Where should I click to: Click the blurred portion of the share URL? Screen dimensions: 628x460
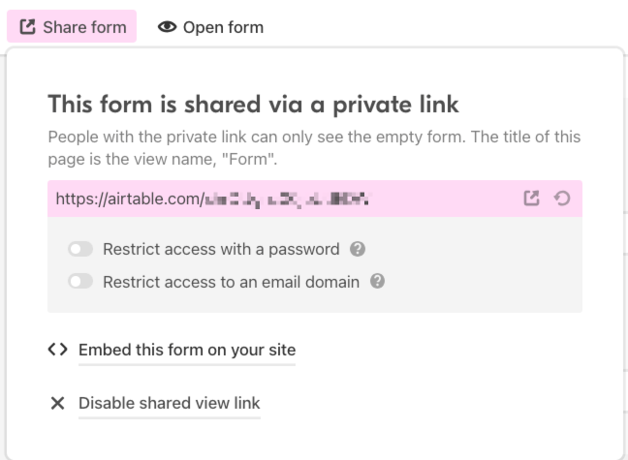point(286,199)
